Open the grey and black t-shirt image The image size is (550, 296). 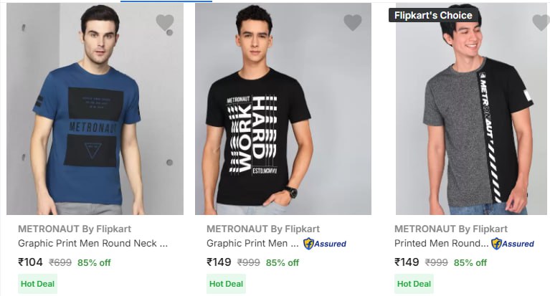tap(470, 115)
